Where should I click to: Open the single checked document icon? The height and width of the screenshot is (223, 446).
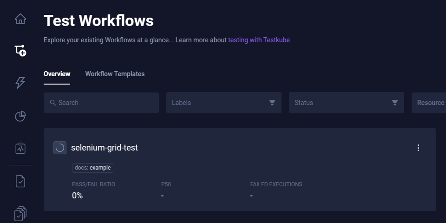(x=20, y=181)
